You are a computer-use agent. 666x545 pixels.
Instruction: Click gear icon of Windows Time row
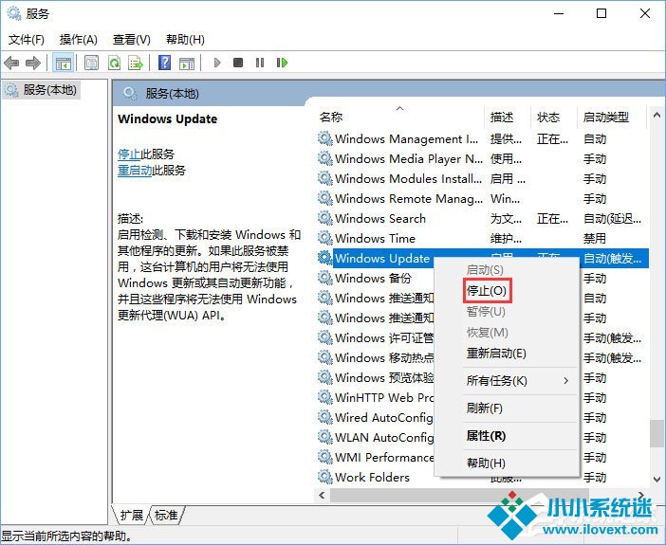click(324, 238)
